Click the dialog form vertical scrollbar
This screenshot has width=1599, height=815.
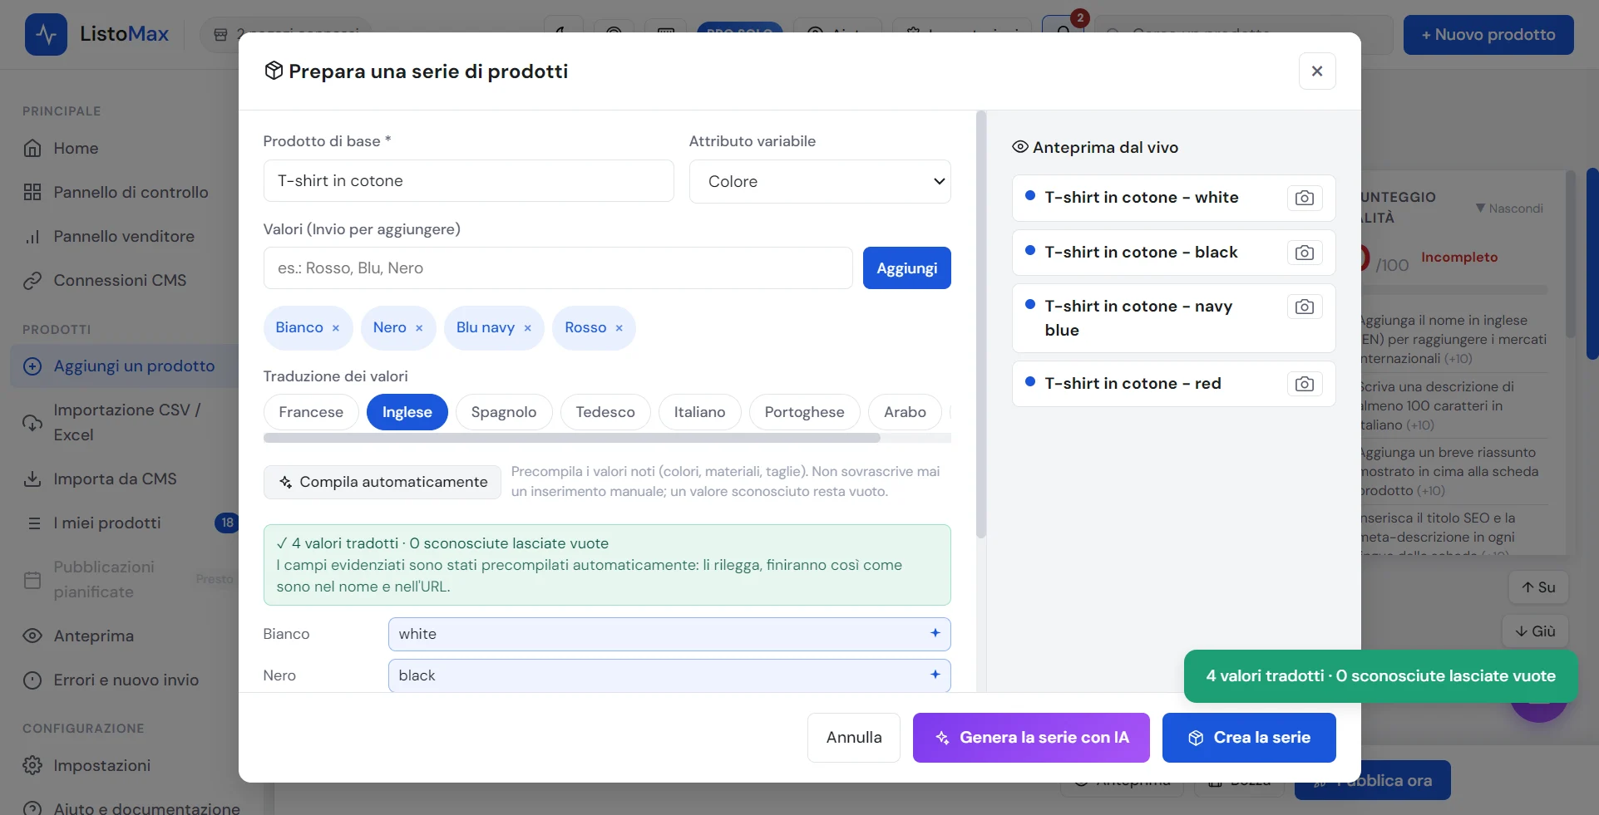(x=981, y=324)
